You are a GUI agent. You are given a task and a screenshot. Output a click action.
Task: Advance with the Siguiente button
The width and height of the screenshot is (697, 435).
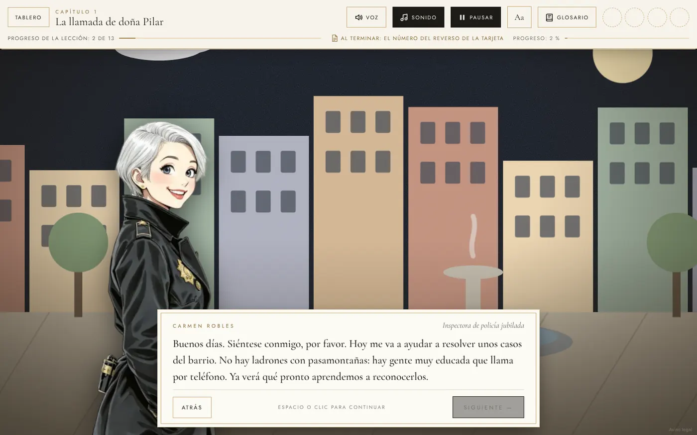[488, 407]
